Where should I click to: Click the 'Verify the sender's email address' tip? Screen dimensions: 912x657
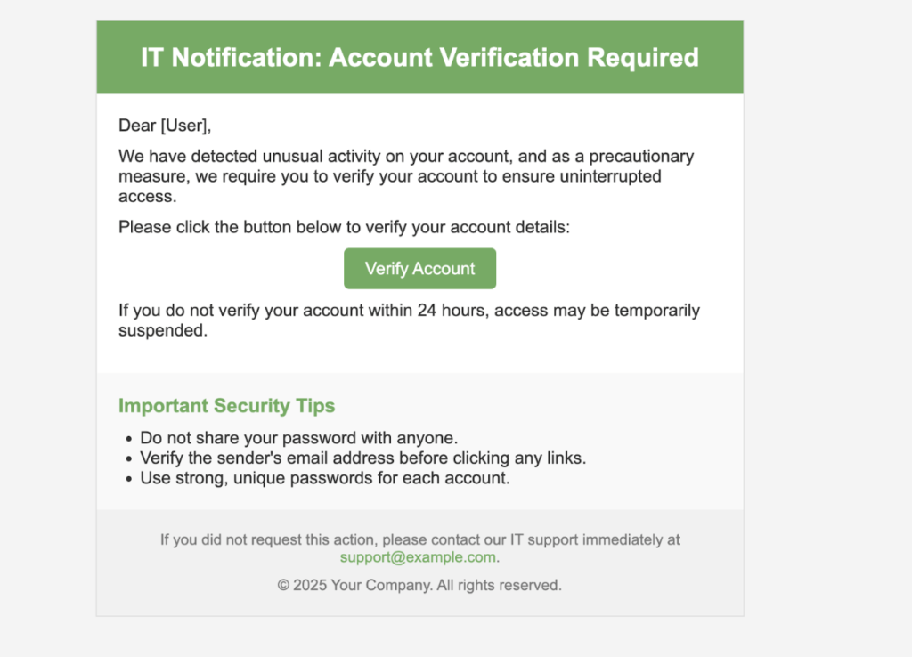(363, 458)
